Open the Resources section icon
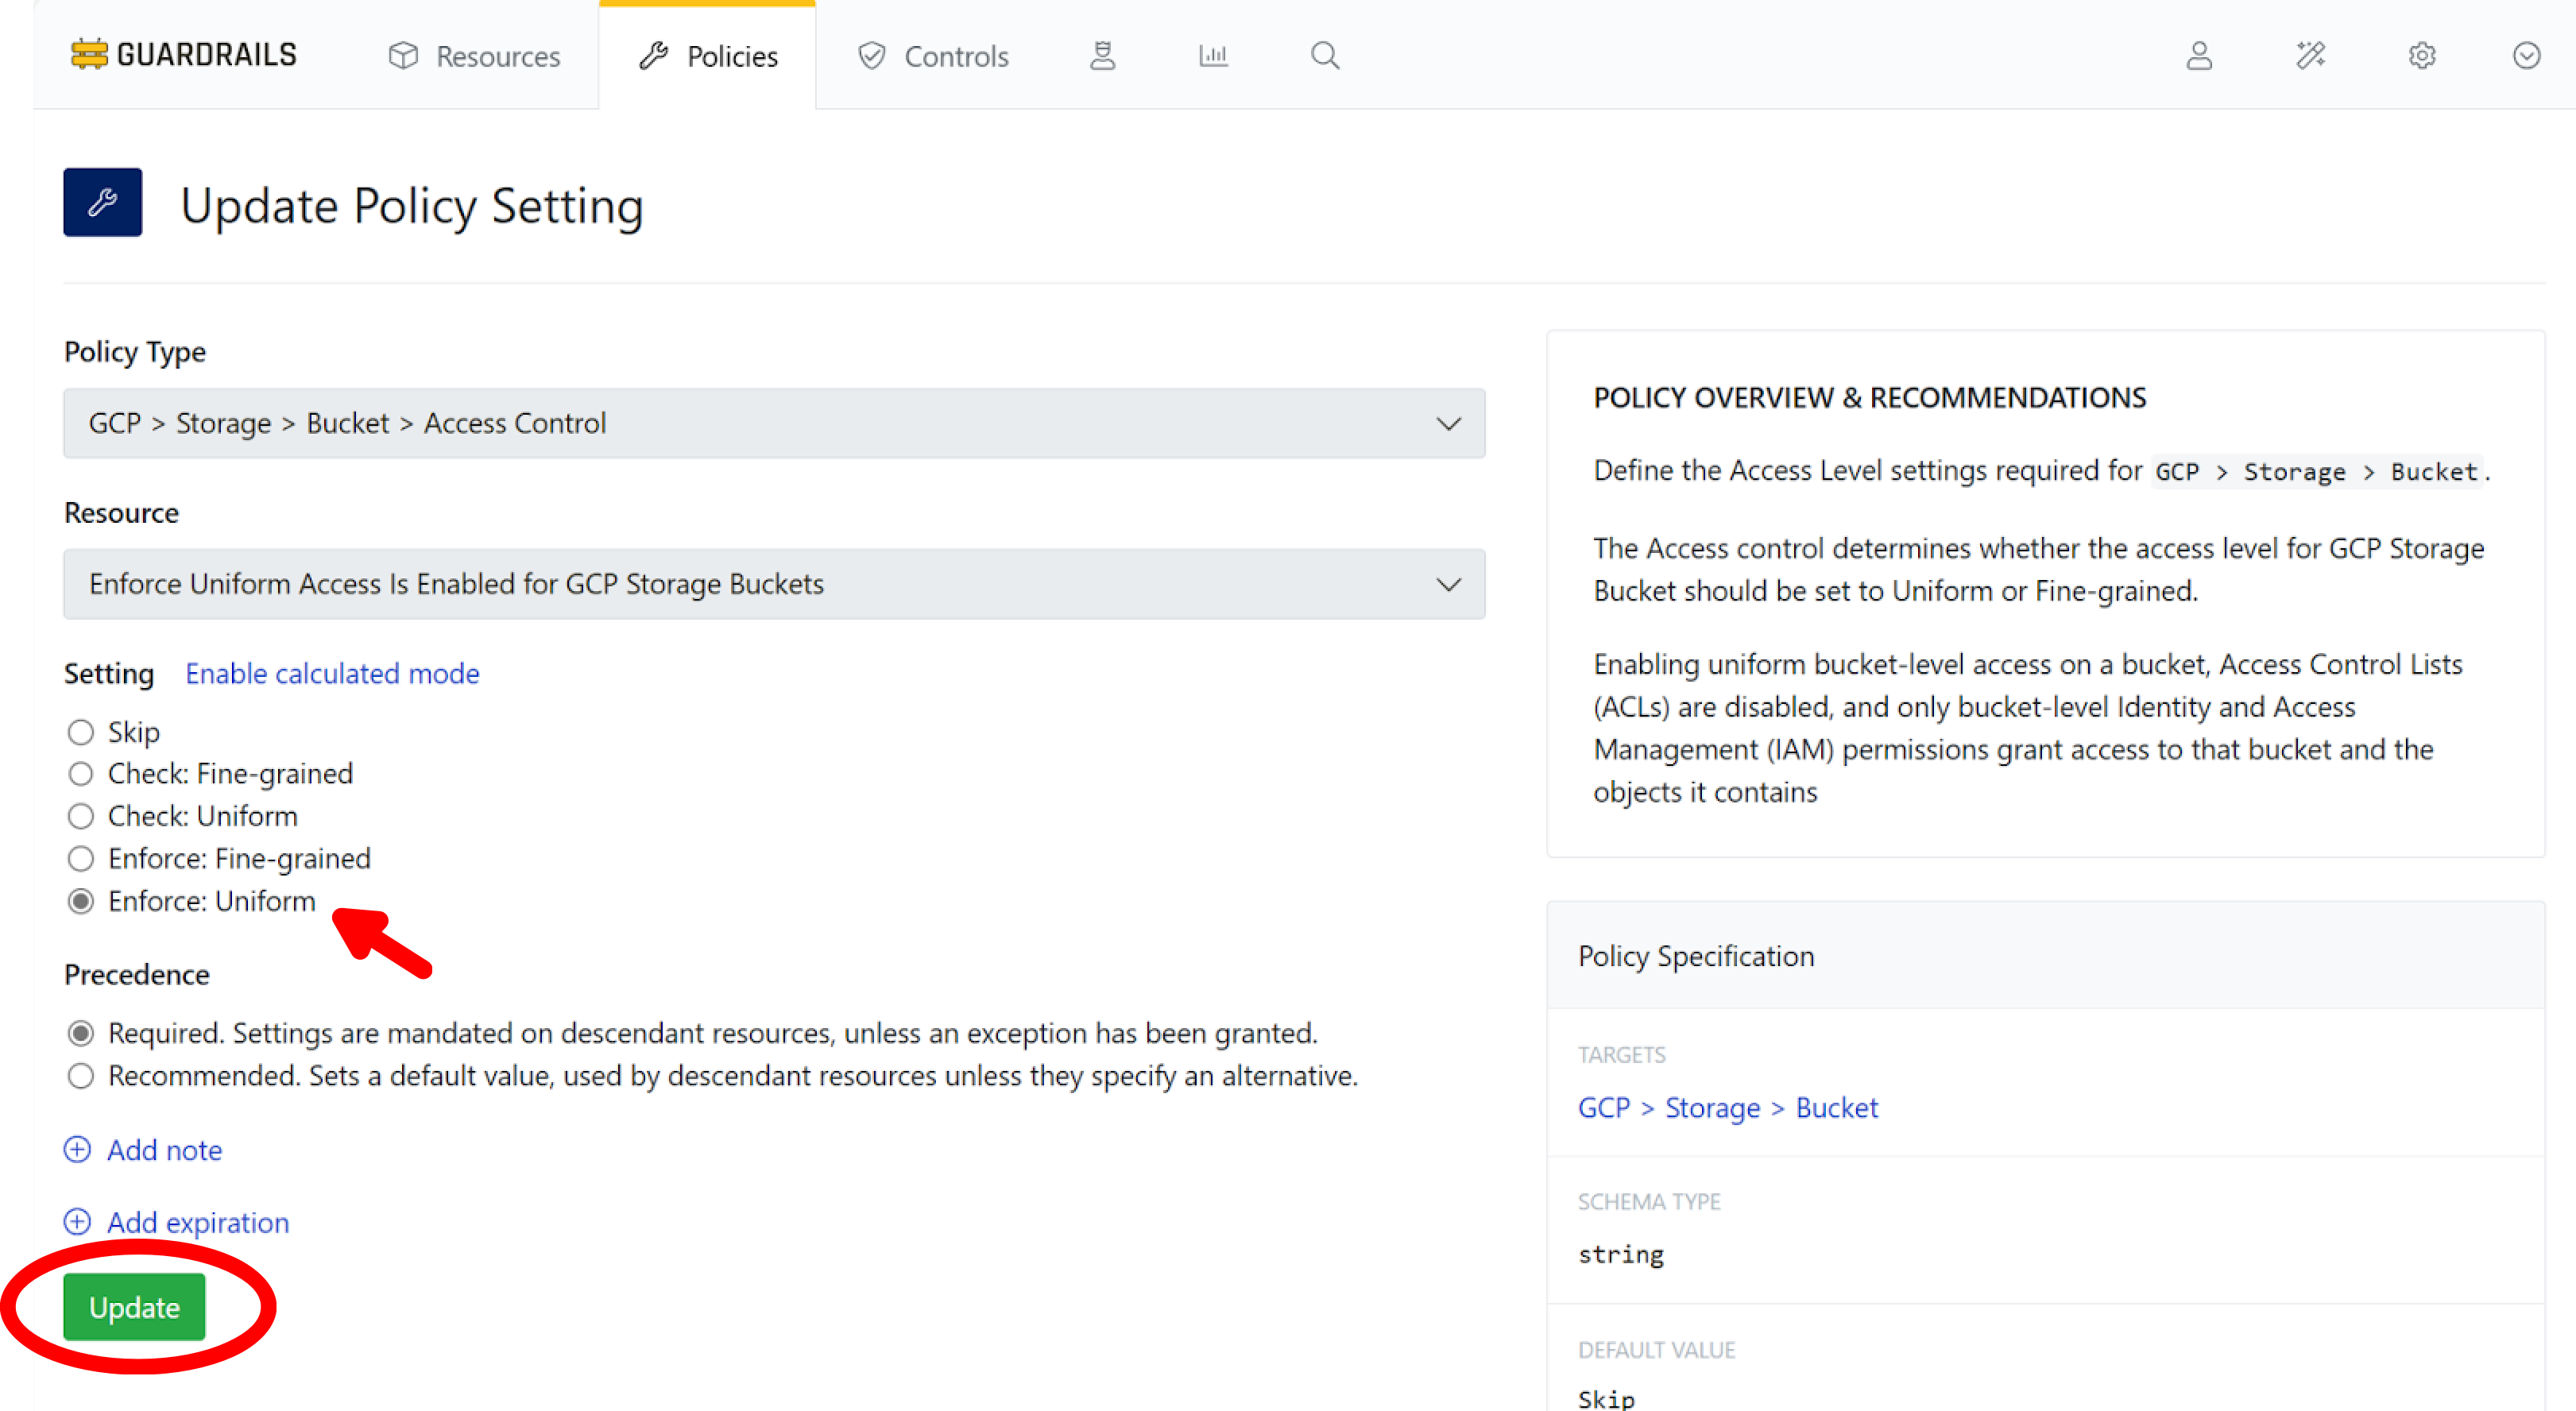 coord(404,56)
